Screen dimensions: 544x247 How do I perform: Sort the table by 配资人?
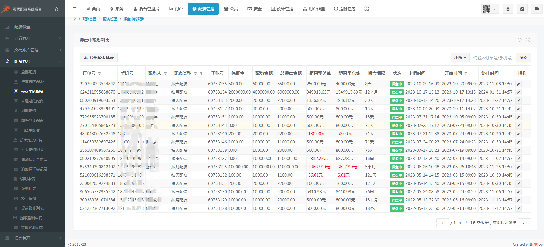click(x=165, y=73)
